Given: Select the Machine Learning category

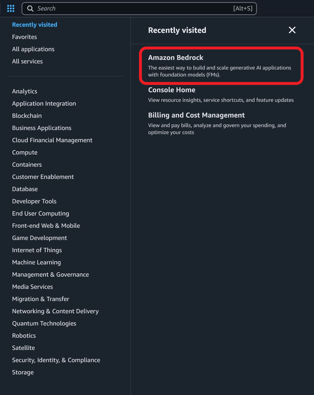Looking at the screenshot, I should point(36,262).
